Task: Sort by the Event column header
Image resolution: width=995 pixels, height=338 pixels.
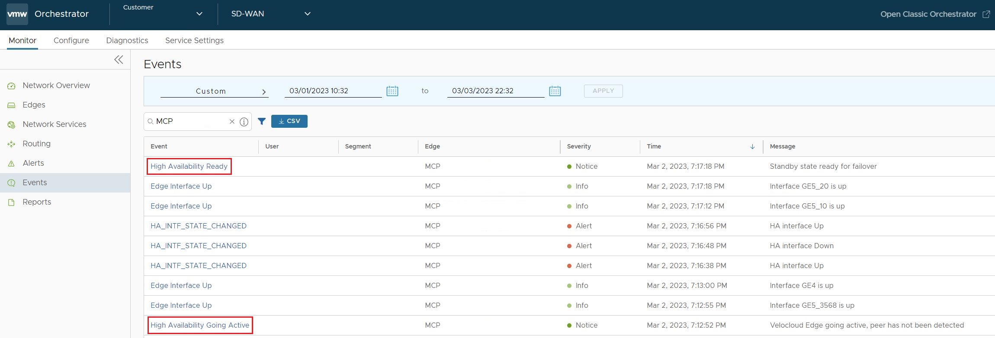Action: [159, 147]
